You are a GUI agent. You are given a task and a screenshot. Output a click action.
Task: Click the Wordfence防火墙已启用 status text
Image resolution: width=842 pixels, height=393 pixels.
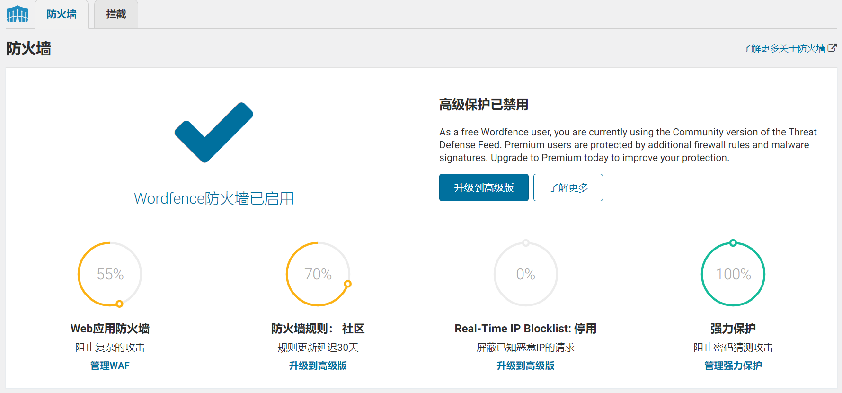click(214, 198)
